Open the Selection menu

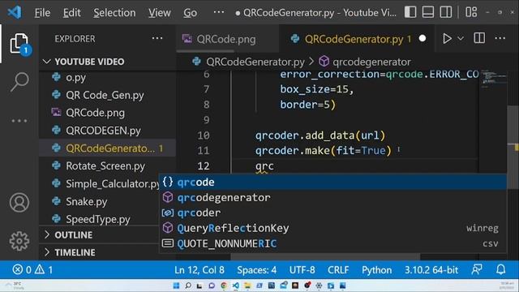click(x=114, y=13)
